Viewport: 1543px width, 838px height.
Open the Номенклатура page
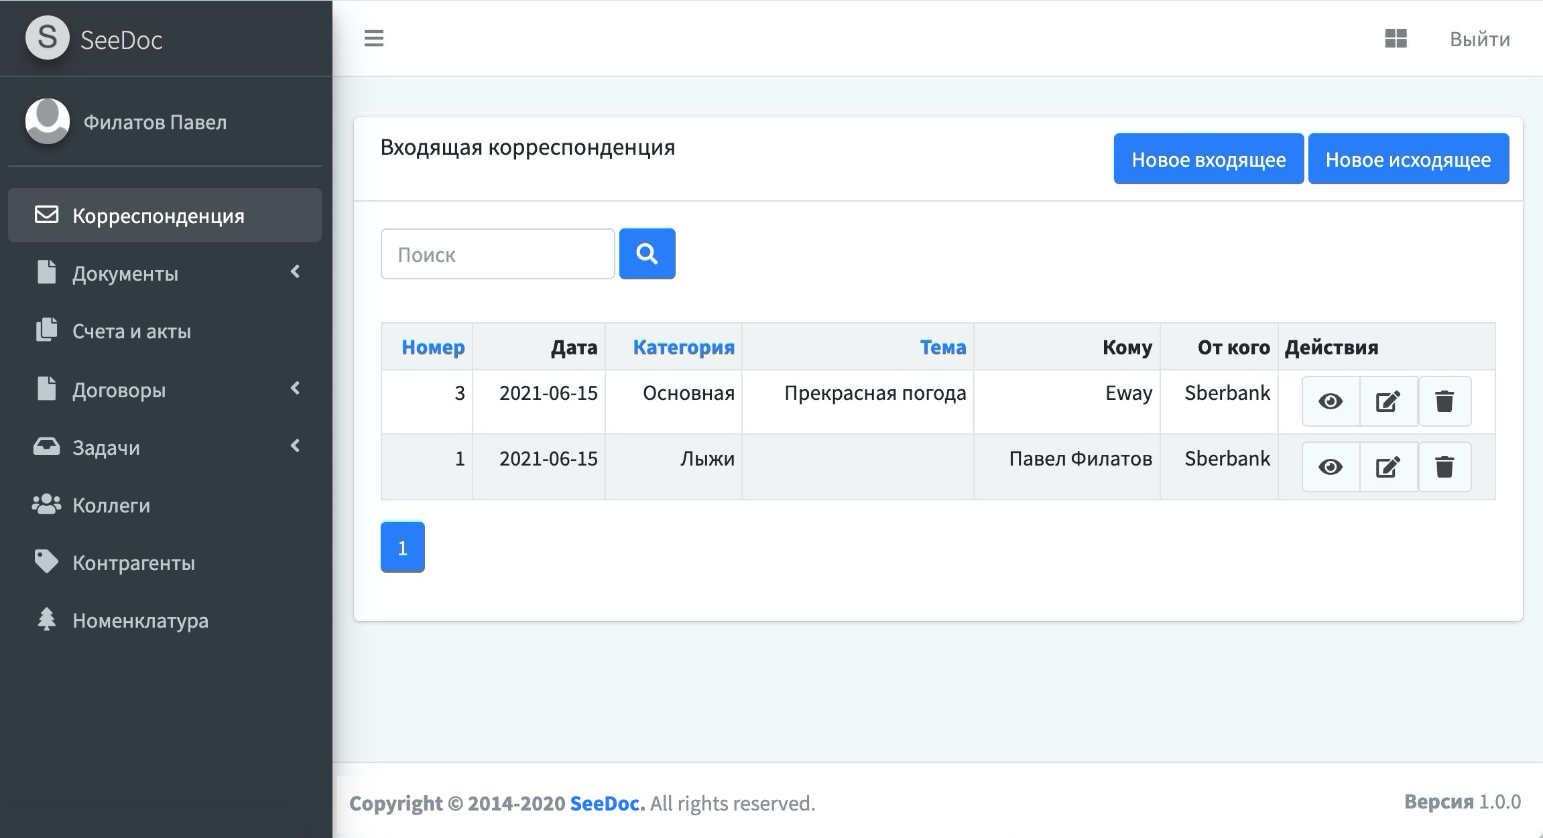(x=165, y=620)
